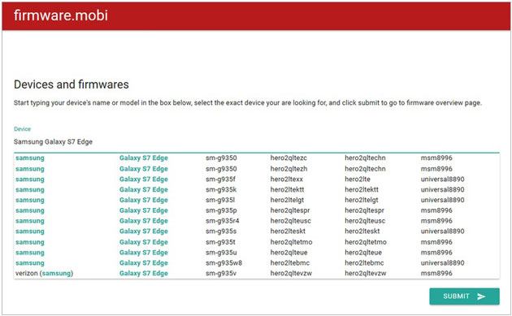This screenshot has height=316, width=512.
Task: Click the hero2ltelgt code beside sm-g935l
Action: pyautogui.click(x=287, y=200)
